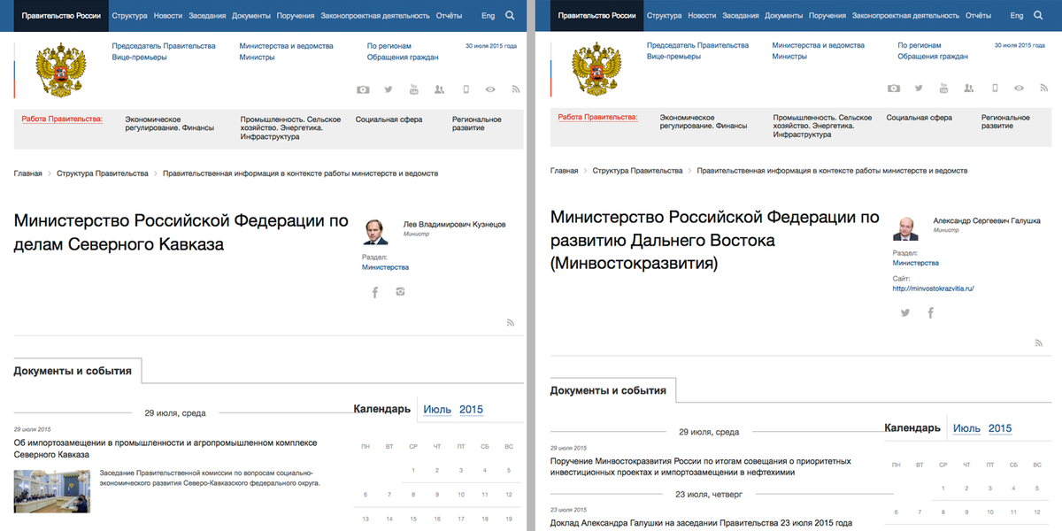This screenshot has width=1062, height=531.
Task: Open YouTube icon in left page header
Action: click(413, 89)
